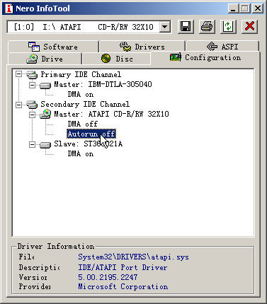267x304 pixels.
Task: Click the hard disk icon beside Slave ST3
Action: (45, 144)
